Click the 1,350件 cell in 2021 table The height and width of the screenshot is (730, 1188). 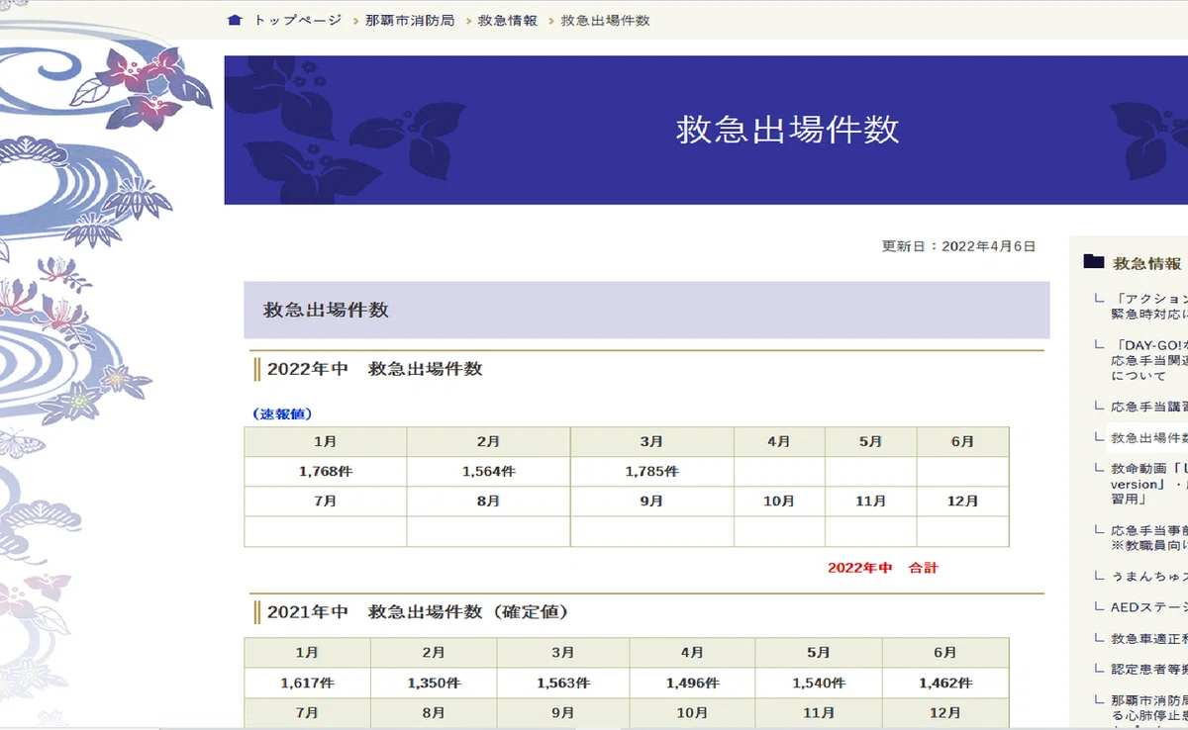434,683
